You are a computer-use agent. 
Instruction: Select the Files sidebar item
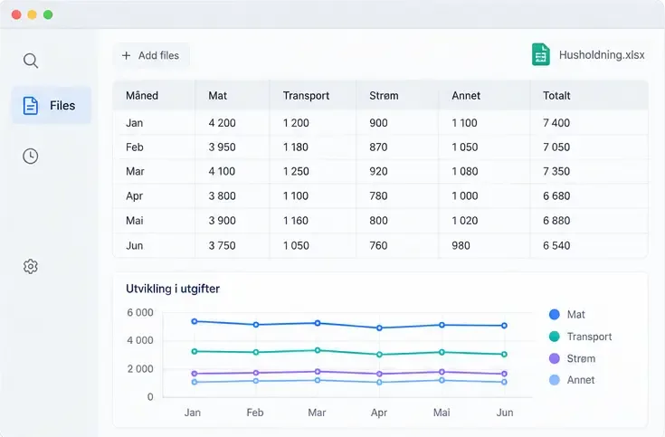pyautogui.click(x=52, y=105)
